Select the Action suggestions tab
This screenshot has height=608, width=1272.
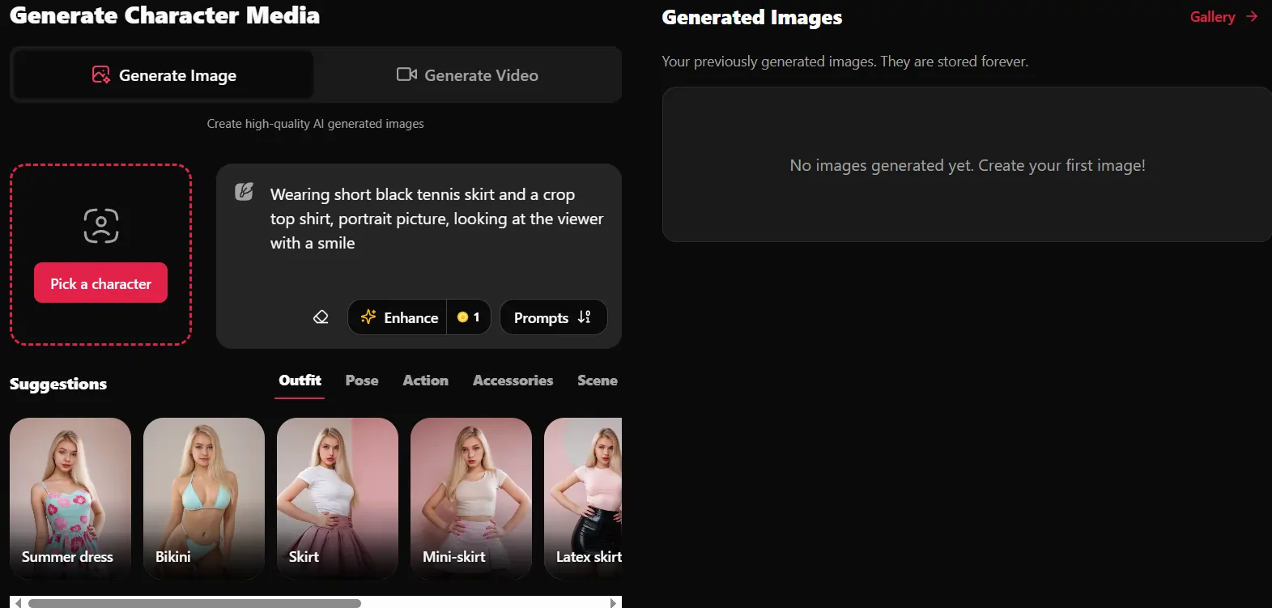coord(426,381)
